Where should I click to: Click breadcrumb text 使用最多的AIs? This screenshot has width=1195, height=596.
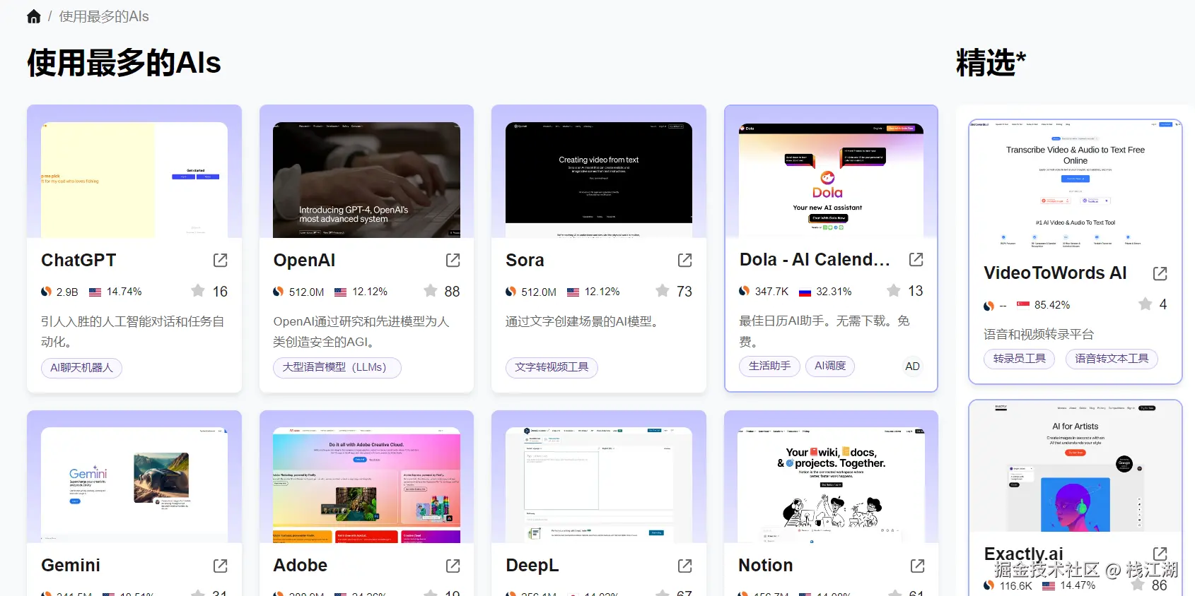(x=104, y=16)
